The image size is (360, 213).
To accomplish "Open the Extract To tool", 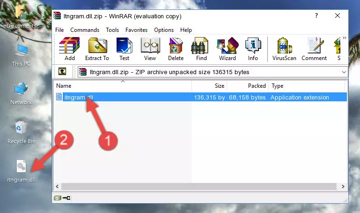I will tap(97, 49).
